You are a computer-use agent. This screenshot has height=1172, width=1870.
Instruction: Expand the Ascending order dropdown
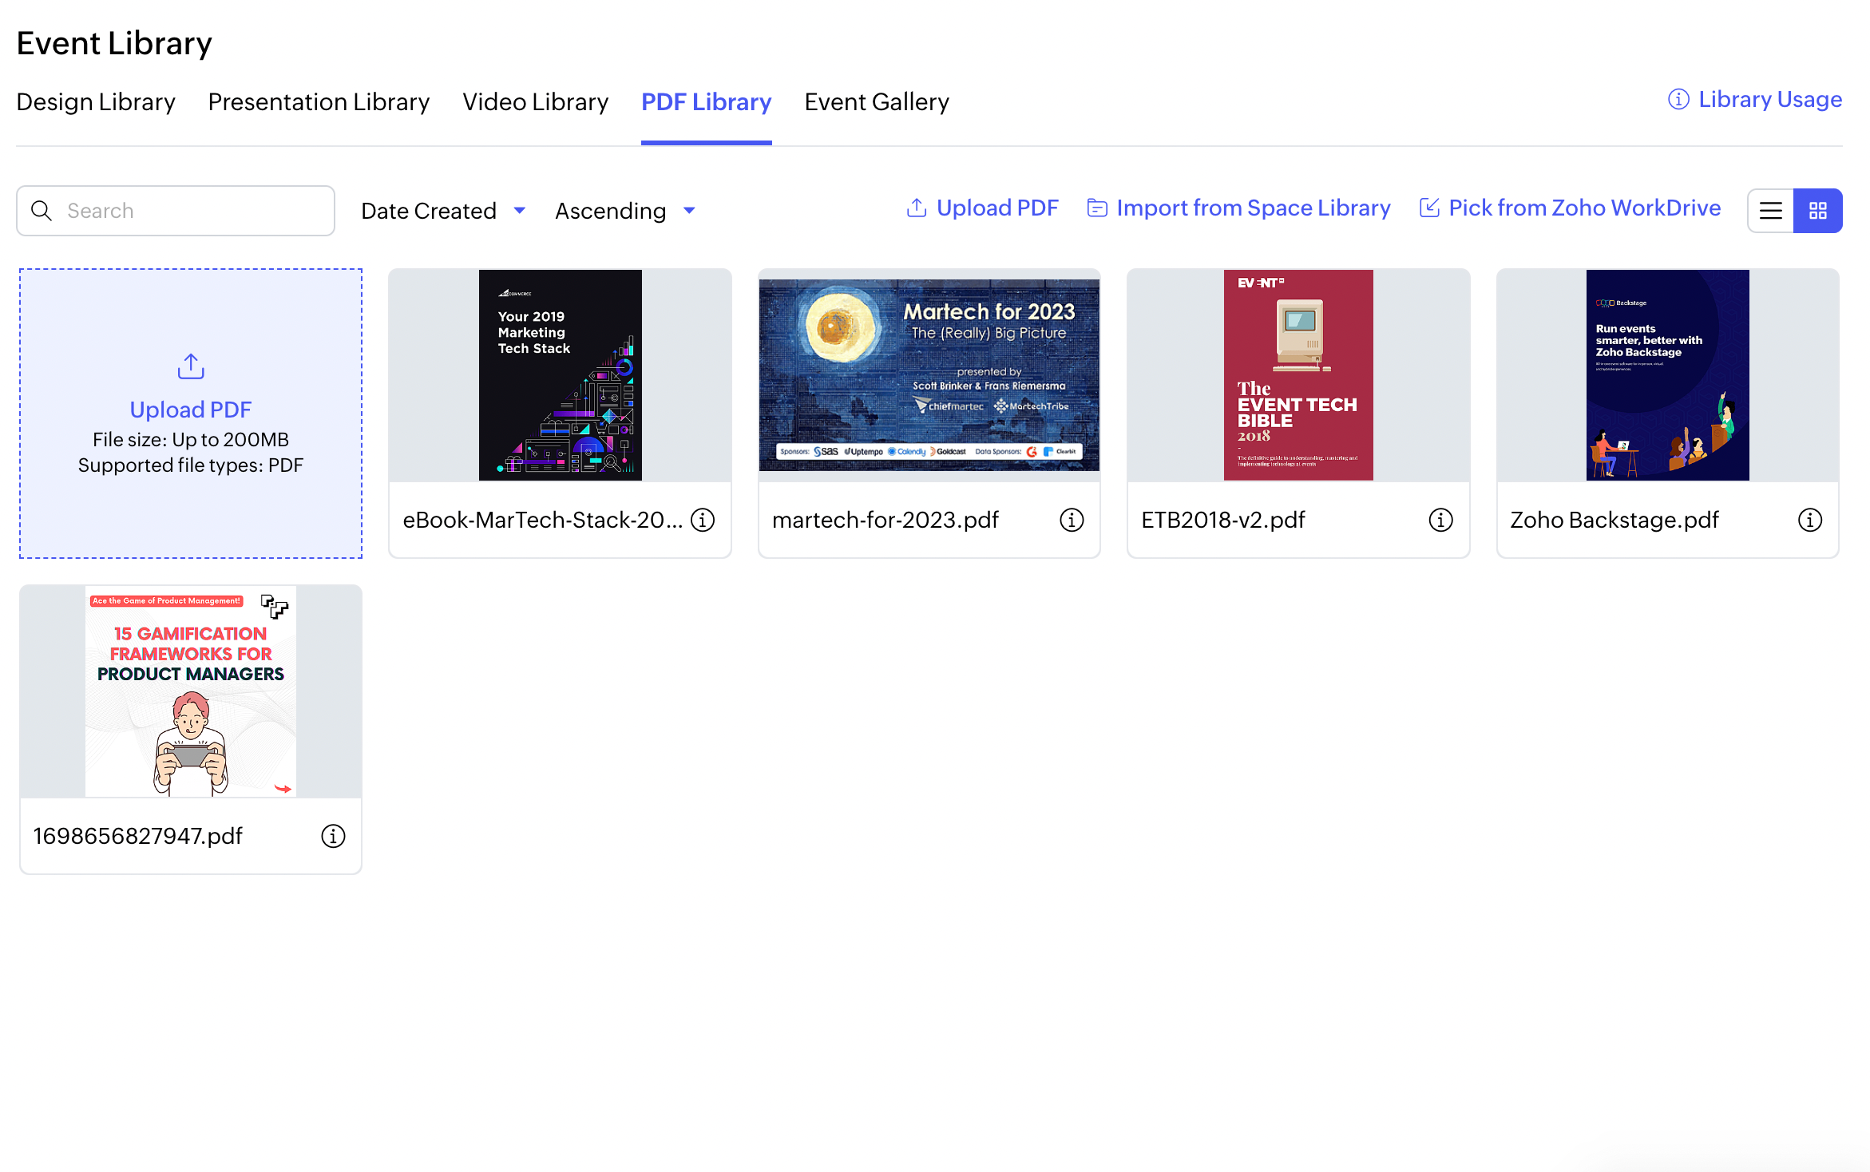[625, 211]
